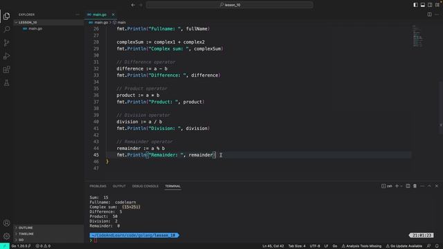The image size is (443, 249).
Task: Open the launch profile dropdown beside plus
Action: (x=401, y=186)
